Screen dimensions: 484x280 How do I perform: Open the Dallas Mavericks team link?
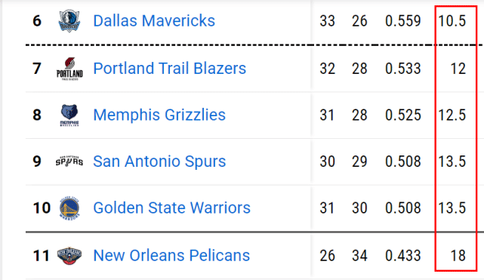pyautogui.click(x=154, y=21)
